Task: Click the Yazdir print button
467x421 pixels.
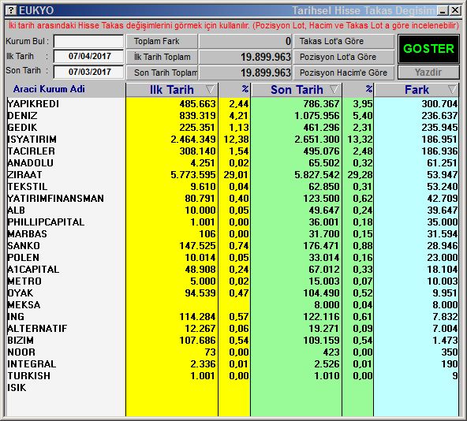Action: pos(428,73)
